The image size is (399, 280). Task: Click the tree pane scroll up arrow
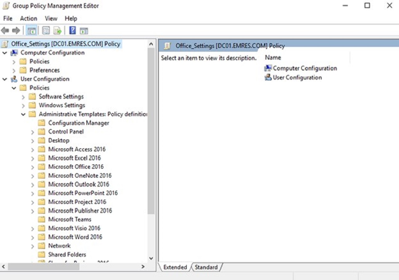pos(151,44)
